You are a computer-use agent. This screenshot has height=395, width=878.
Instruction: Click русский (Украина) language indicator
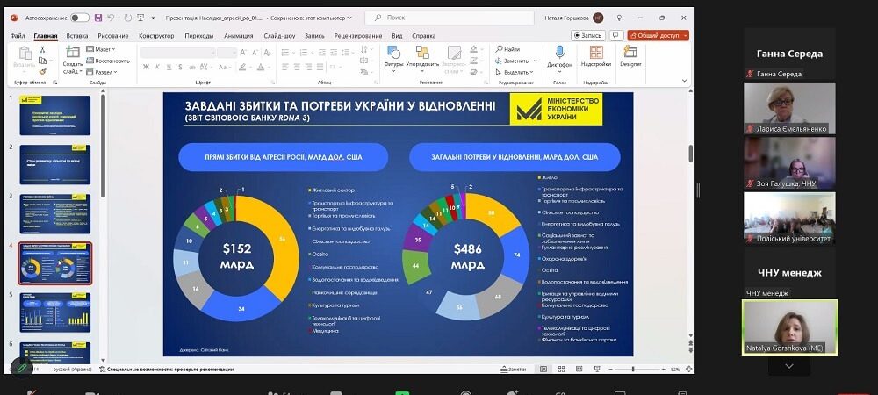pos(73,370)
